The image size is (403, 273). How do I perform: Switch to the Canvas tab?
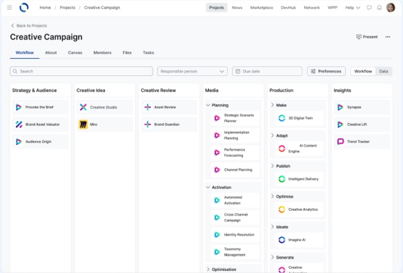point(75,53)
